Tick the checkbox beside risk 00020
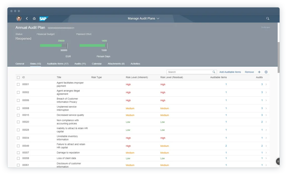Image resolution: width=287 pixels, height=175 pixels. (18, 122)
